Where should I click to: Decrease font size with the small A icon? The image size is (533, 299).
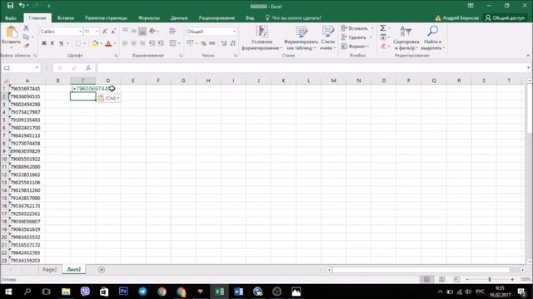click(x=113, y=32)
